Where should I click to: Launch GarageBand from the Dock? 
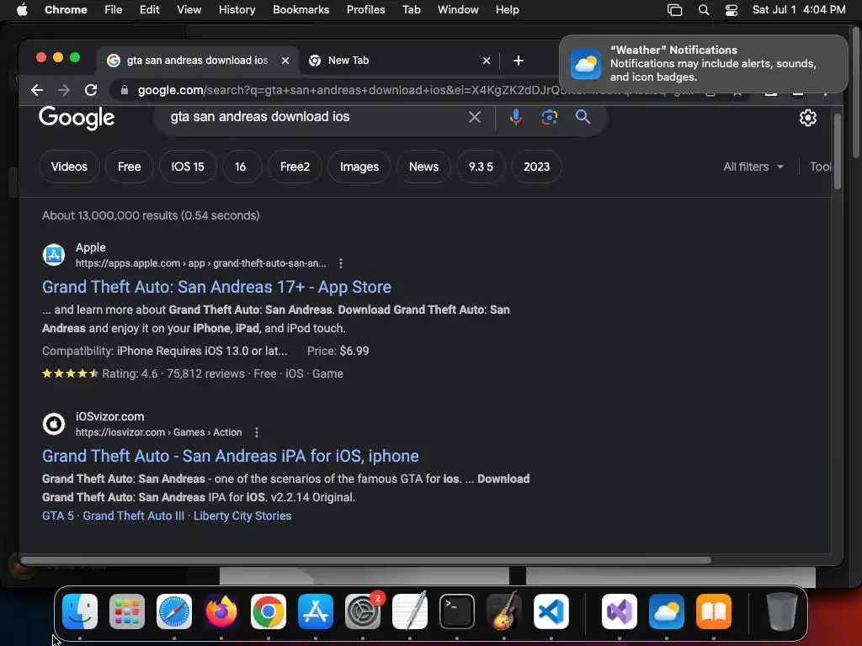pos(504,612)
